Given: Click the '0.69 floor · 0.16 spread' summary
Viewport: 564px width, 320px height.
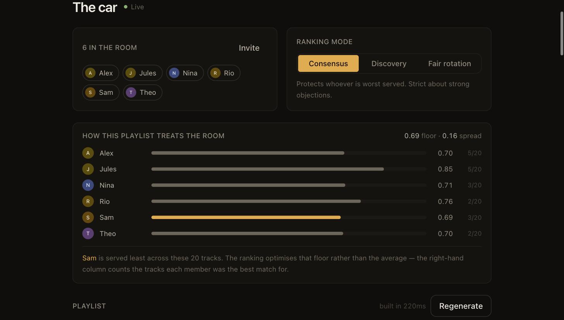Looking at the screenshot, I should click(x=443, y=136).
